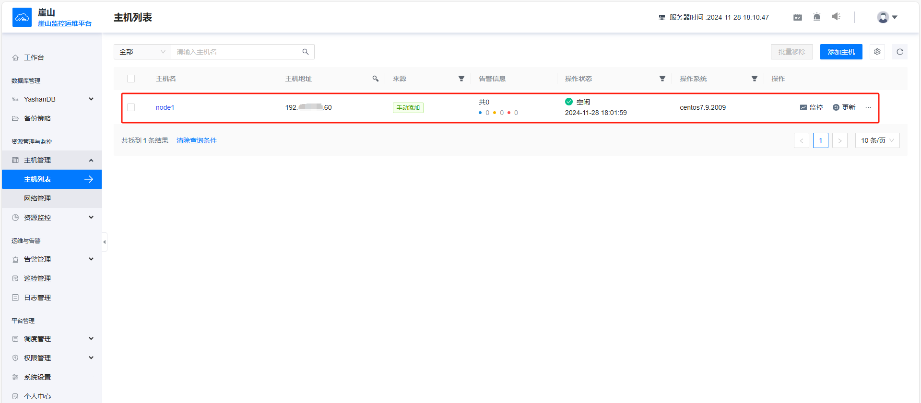Click the server time display
The width and height of the screenshot is (921, 403).
714,17
